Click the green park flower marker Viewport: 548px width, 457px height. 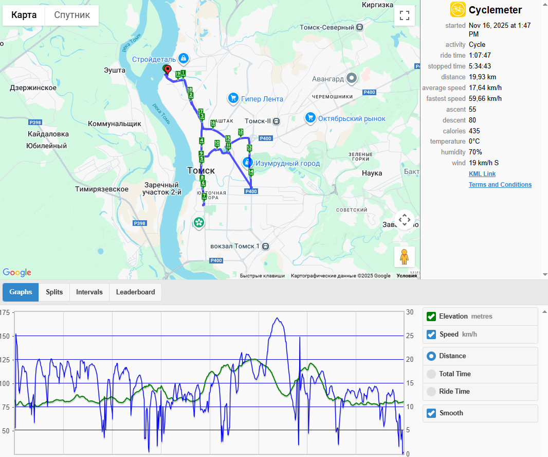coord(199,222)
